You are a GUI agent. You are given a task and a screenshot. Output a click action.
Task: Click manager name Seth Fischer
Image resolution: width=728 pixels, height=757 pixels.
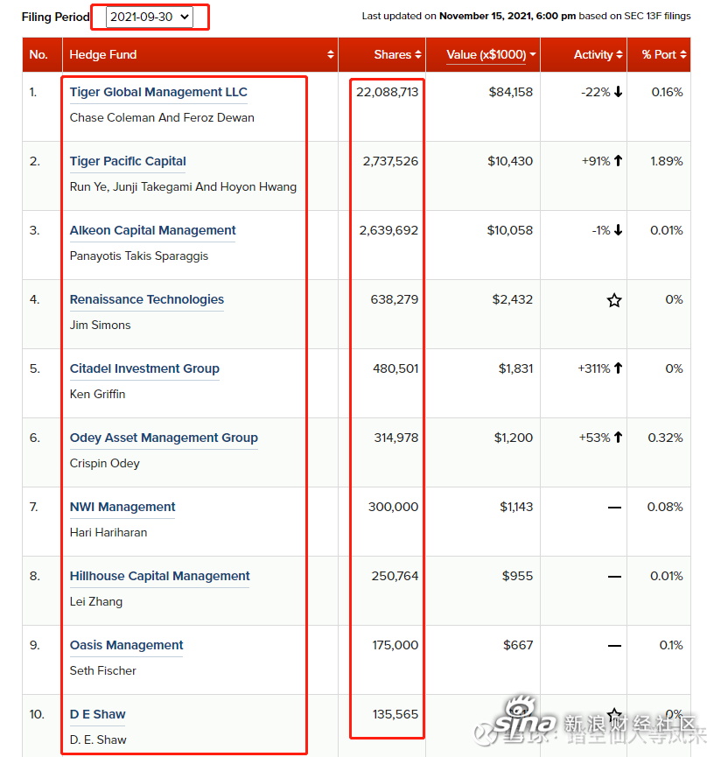coord(103,670)
